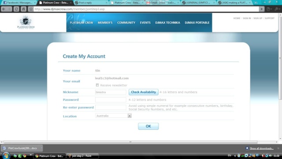Viewport: 282px width, 159px height.
Task: Click the browser Forward arrow button
Action: coord(9,9)
